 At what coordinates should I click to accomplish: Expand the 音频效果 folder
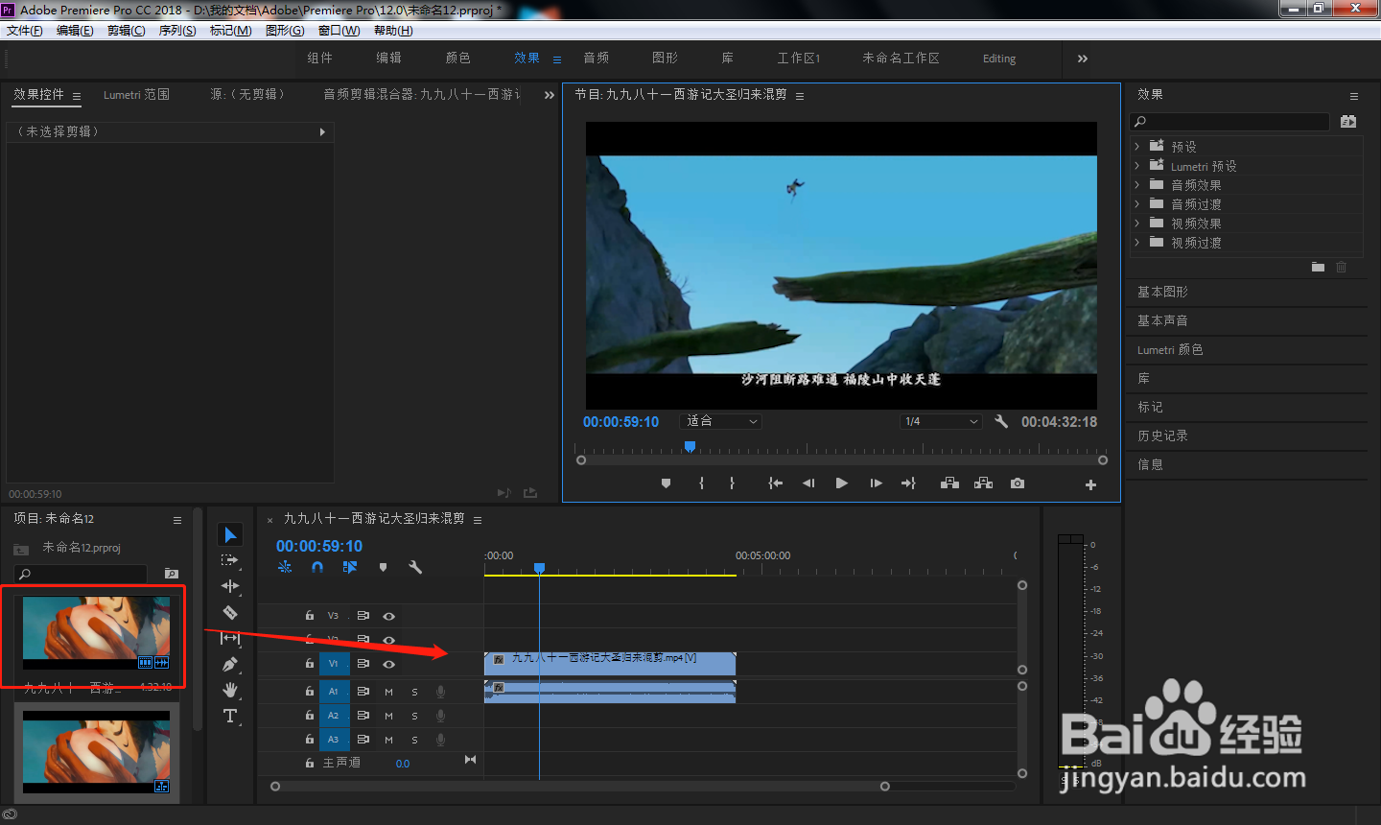[x=1137, y=184]
